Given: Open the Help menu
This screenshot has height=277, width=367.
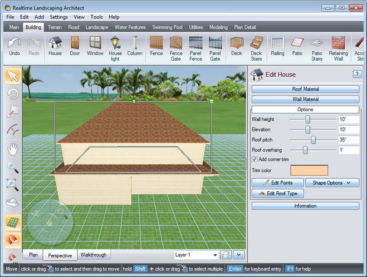Looking at the screenshot, I should click(114, 17).
